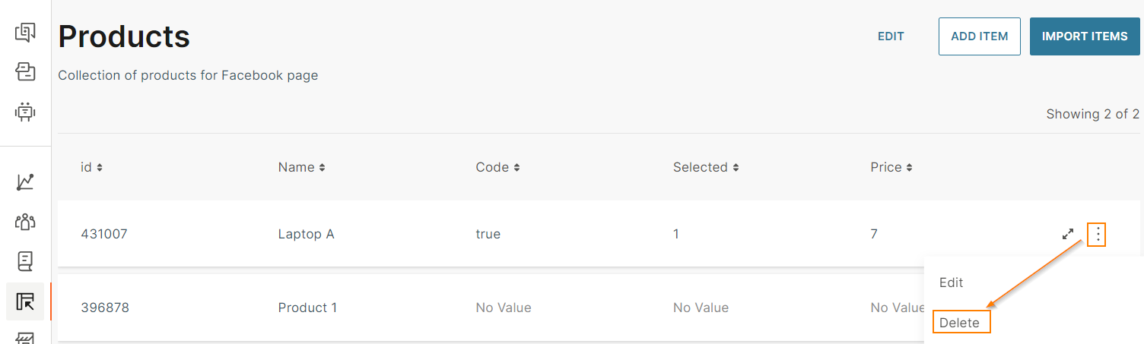The width and height of the screenshot is (1144, 344).
Task: Open the three-dot menu for Laptop A
Action: (1097, 235)
